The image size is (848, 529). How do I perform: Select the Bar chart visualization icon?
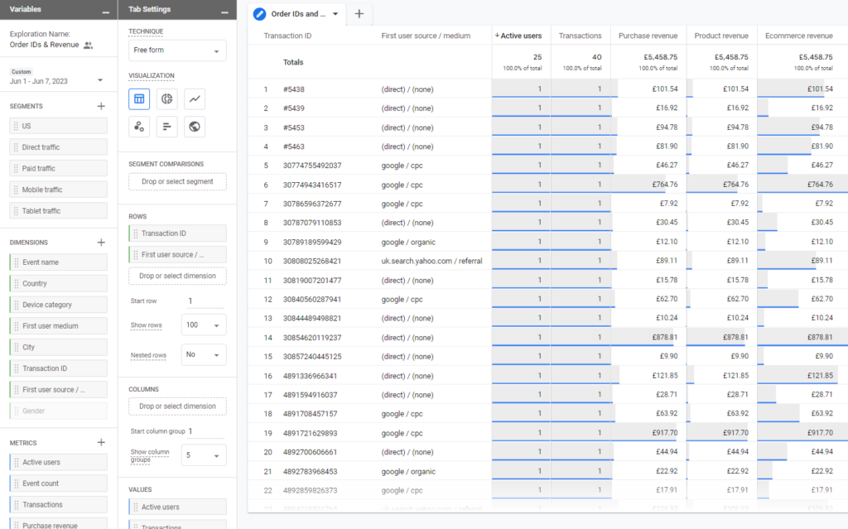pos(167,127)
